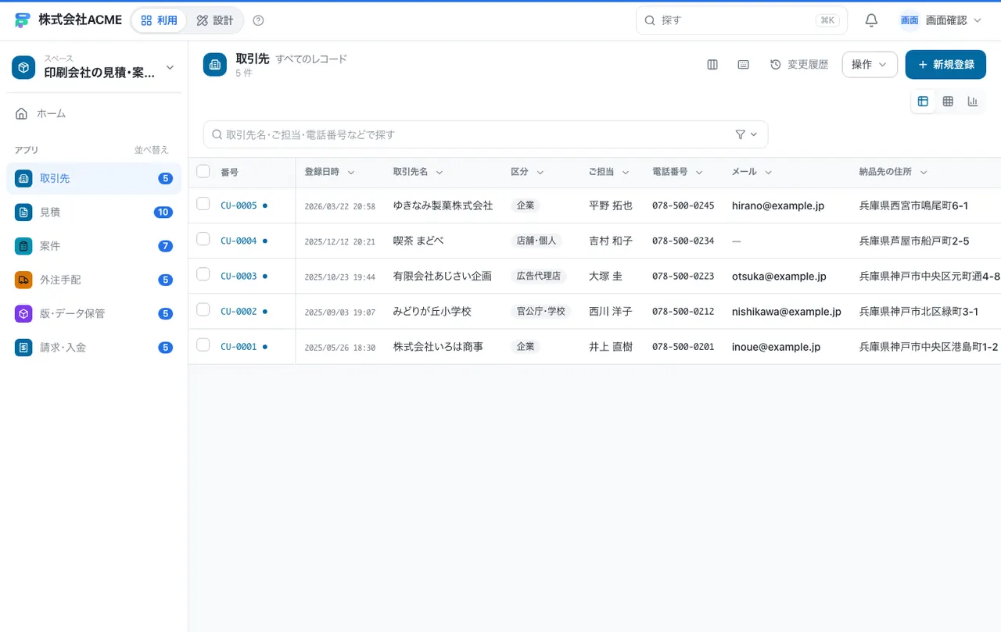The height and width of the screenshot is (632, 1001).
Task: Open the 操作 dropdown menu
Action: point(870,65)
